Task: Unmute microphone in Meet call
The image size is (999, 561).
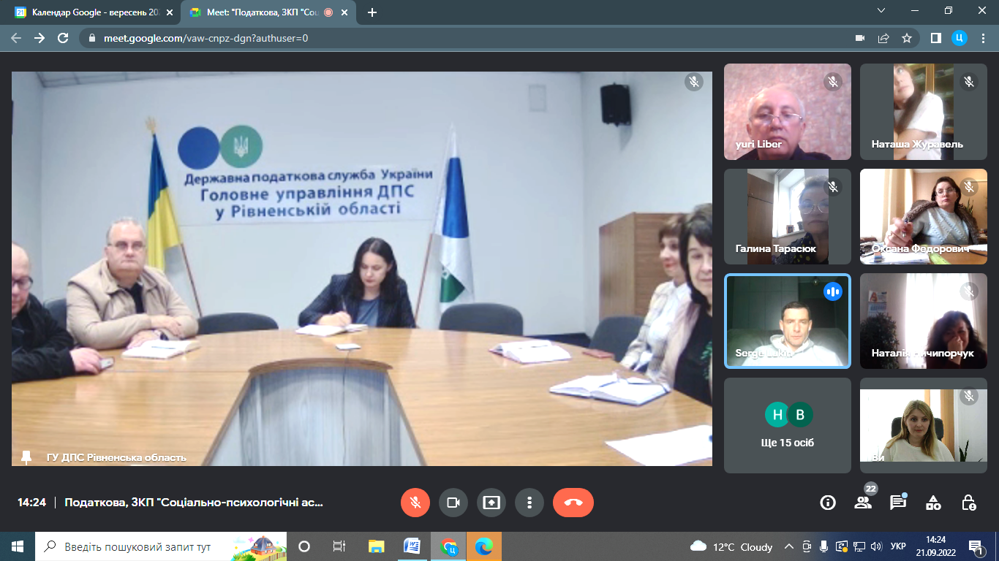Action: point(415,503)
